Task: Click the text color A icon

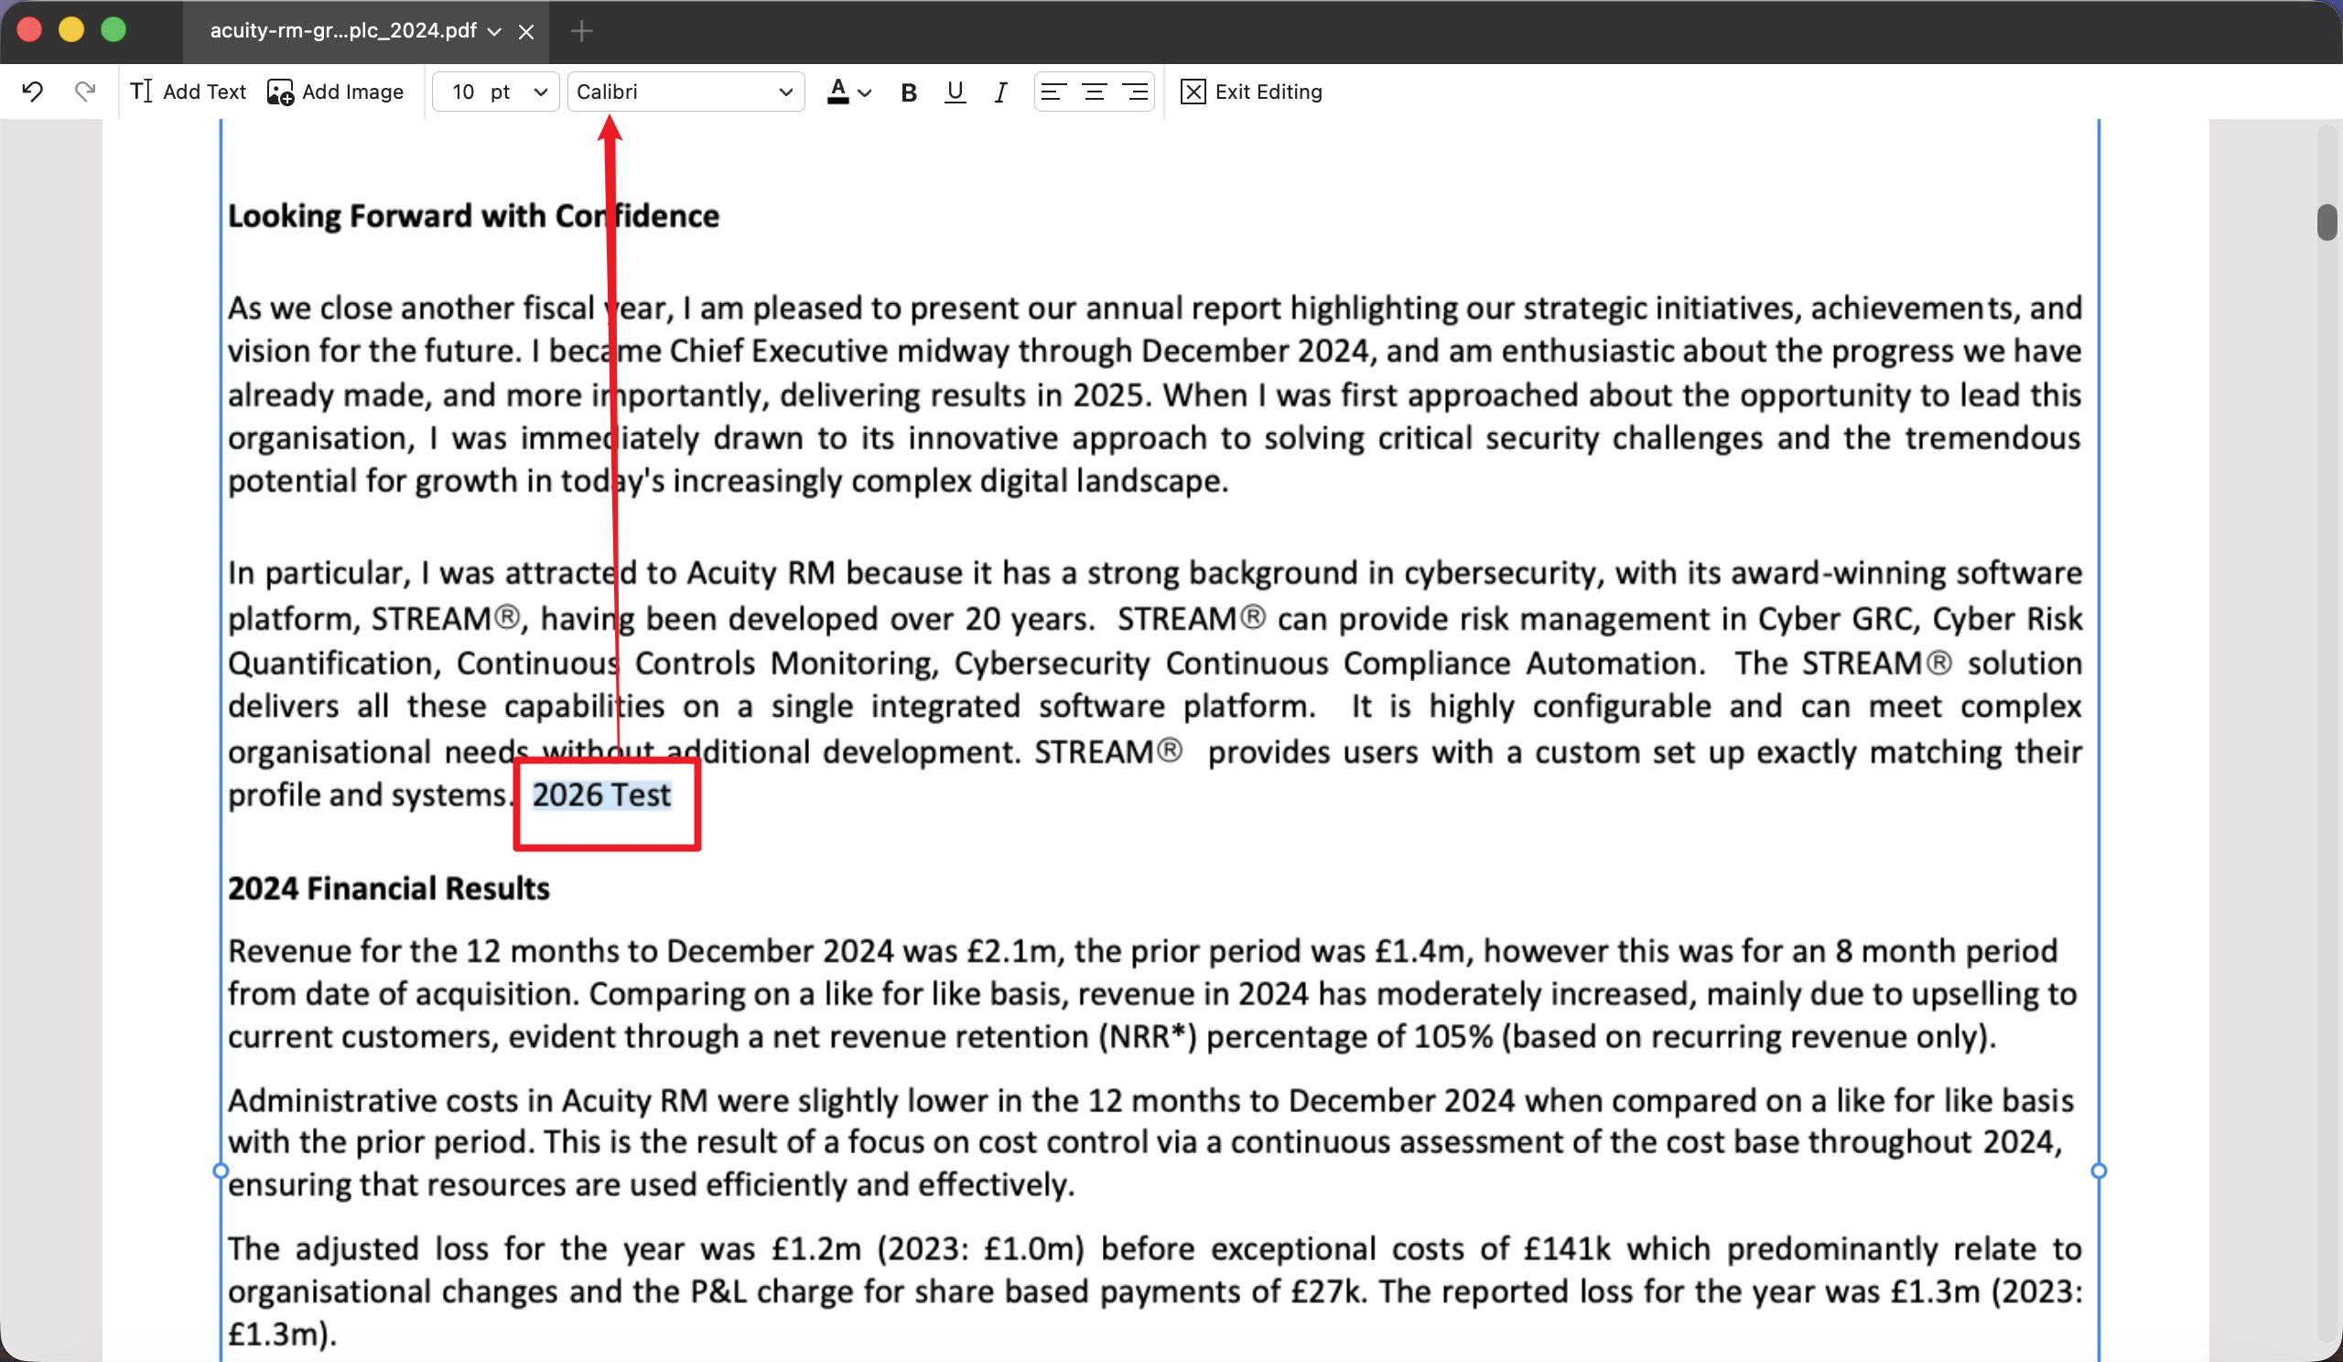Action: (837, 92)
